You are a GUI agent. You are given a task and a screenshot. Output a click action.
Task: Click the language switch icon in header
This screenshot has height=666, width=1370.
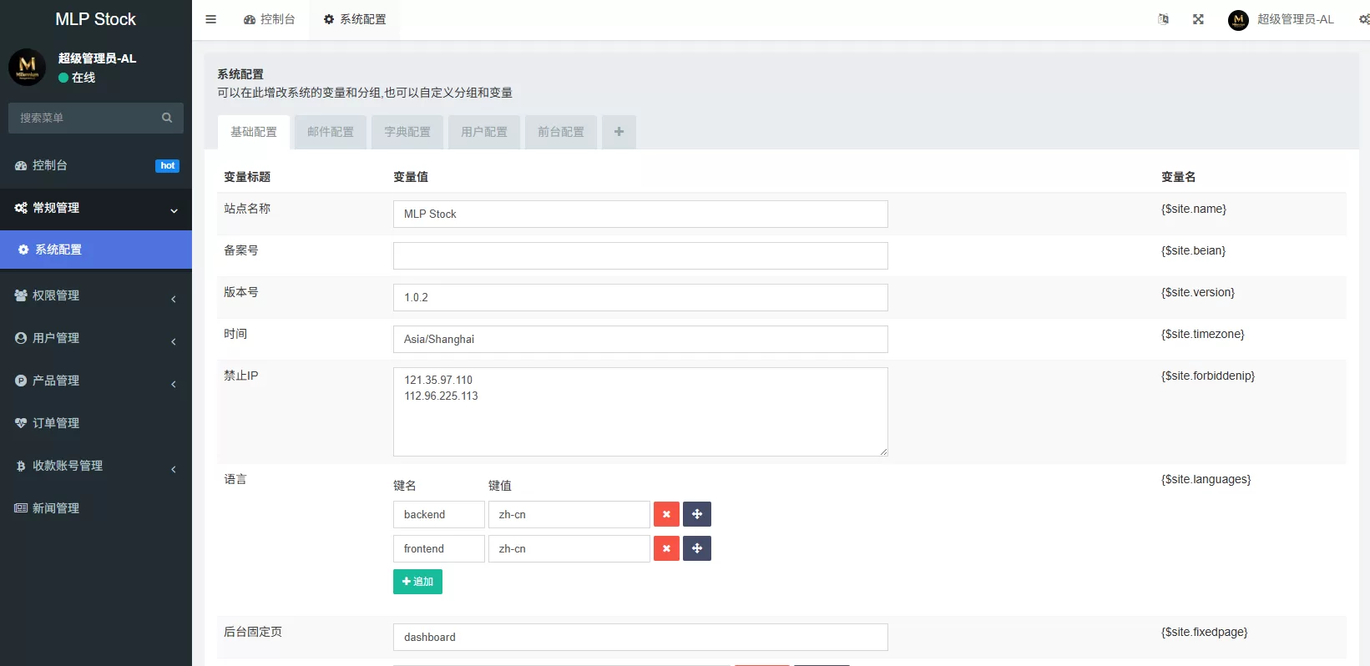click(1163, 19)
